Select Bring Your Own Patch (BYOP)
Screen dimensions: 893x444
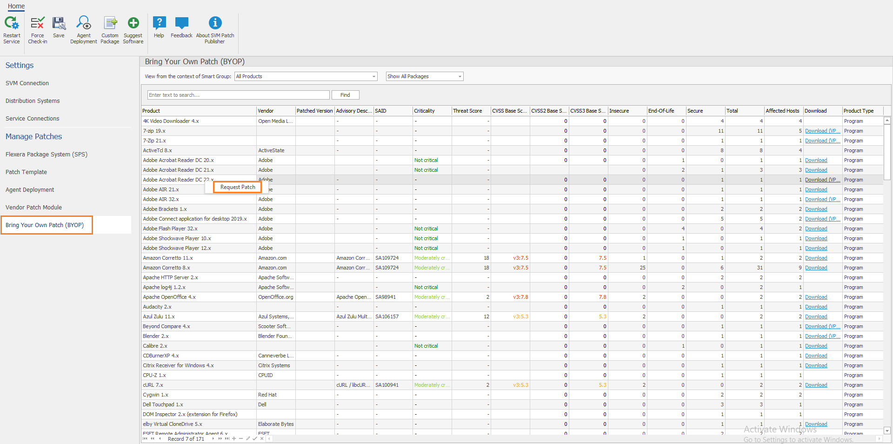click(x=45, y=225)
